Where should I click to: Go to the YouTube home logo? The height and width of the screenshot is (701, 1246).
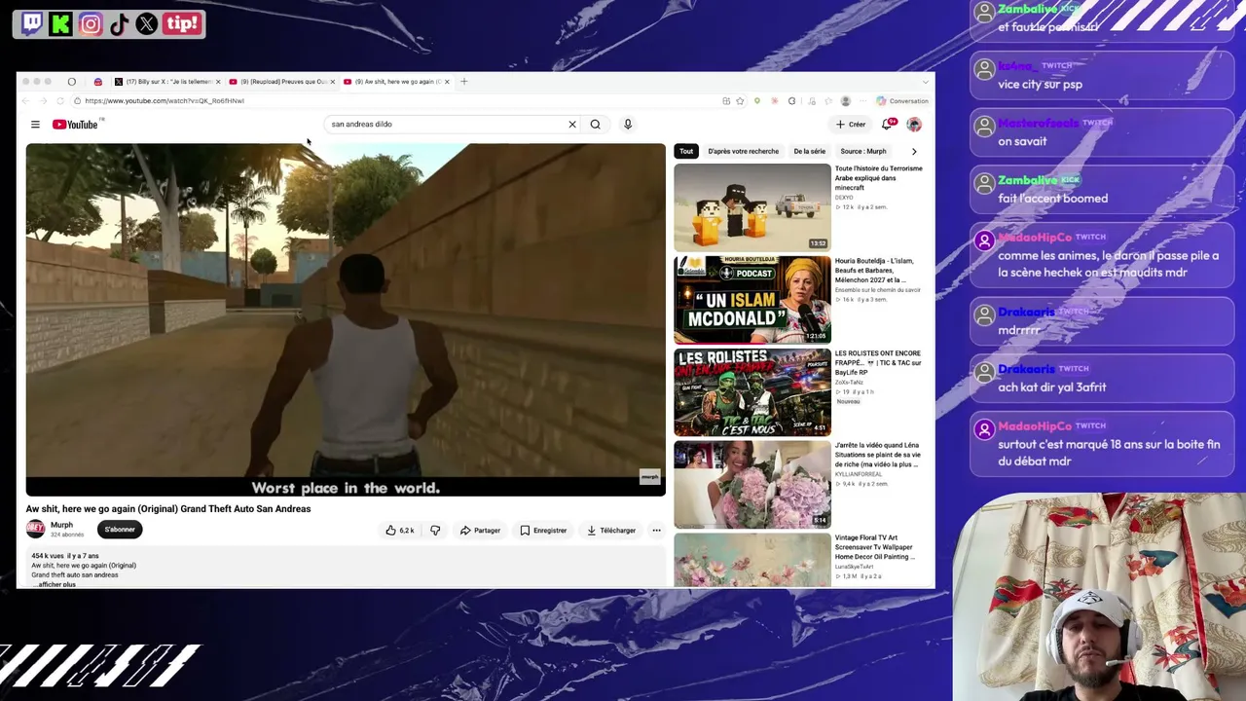coord(76,125)
